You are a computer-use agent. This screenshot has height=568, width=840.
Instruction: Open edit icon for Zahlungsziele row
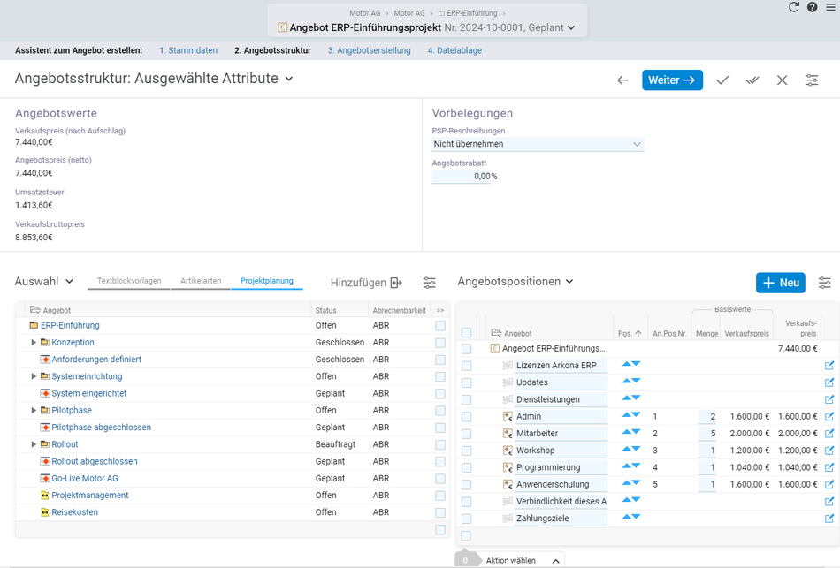pos(829,519)
